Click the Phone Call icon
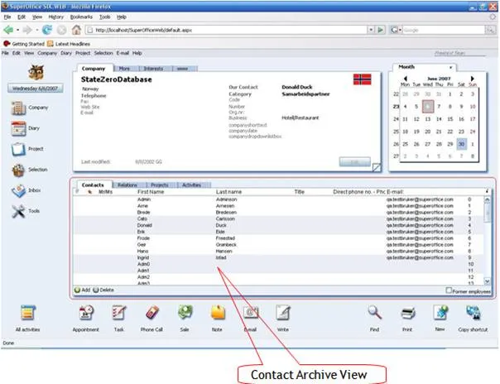Viewport: 500px width, 384px height. [151, 313]
